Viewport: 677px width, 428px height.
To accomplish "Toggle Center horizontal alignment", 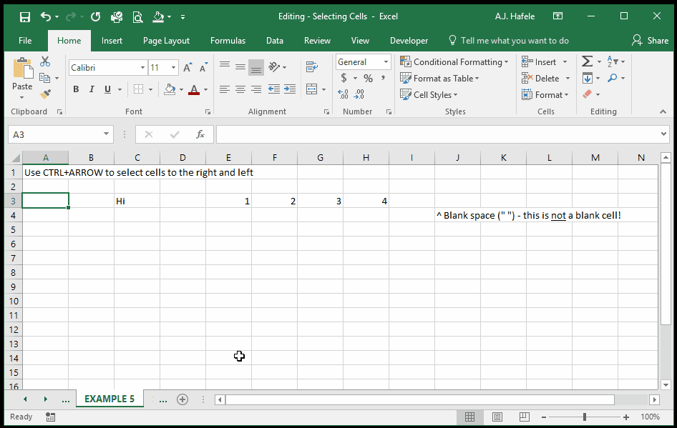I will point(240,89).
